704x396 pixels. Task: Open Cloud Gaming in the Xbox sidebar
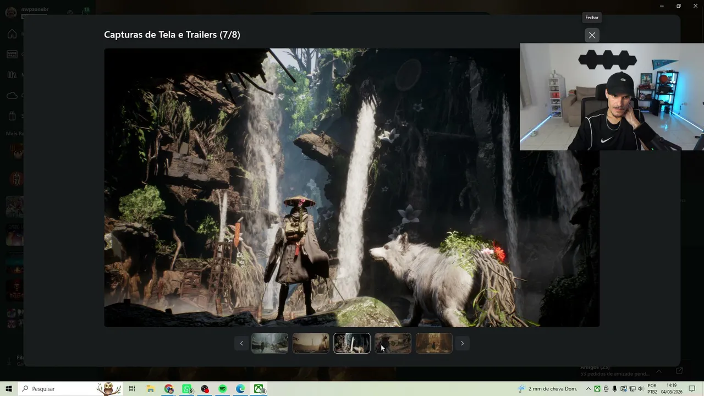click(x=12, y=96)
